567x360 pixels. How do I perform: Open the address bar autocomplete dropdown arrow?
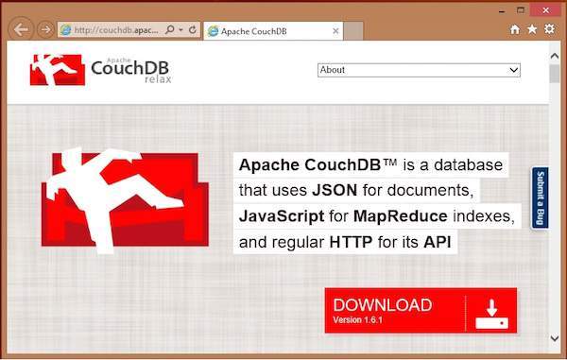[180, 30]
